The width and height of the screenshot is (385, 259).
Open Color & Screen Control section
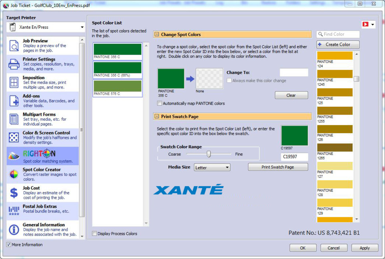(x=43, y=138)
